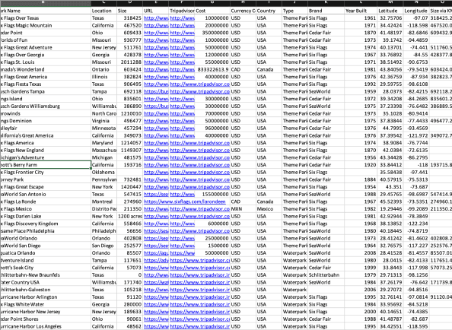
Task: Select the 'Flags Frontier City' name cell
Action: point(45,172)
